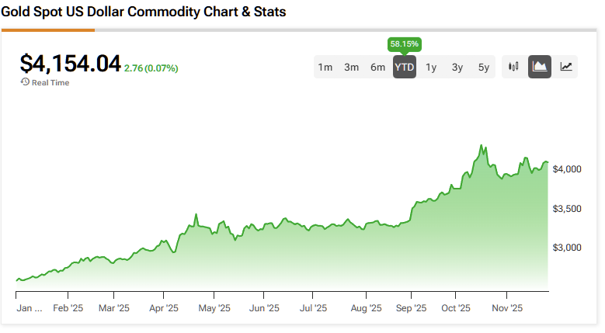Select the 6m time range
Image resolution: width=605 pixels, height=333 pixels.
378,68
